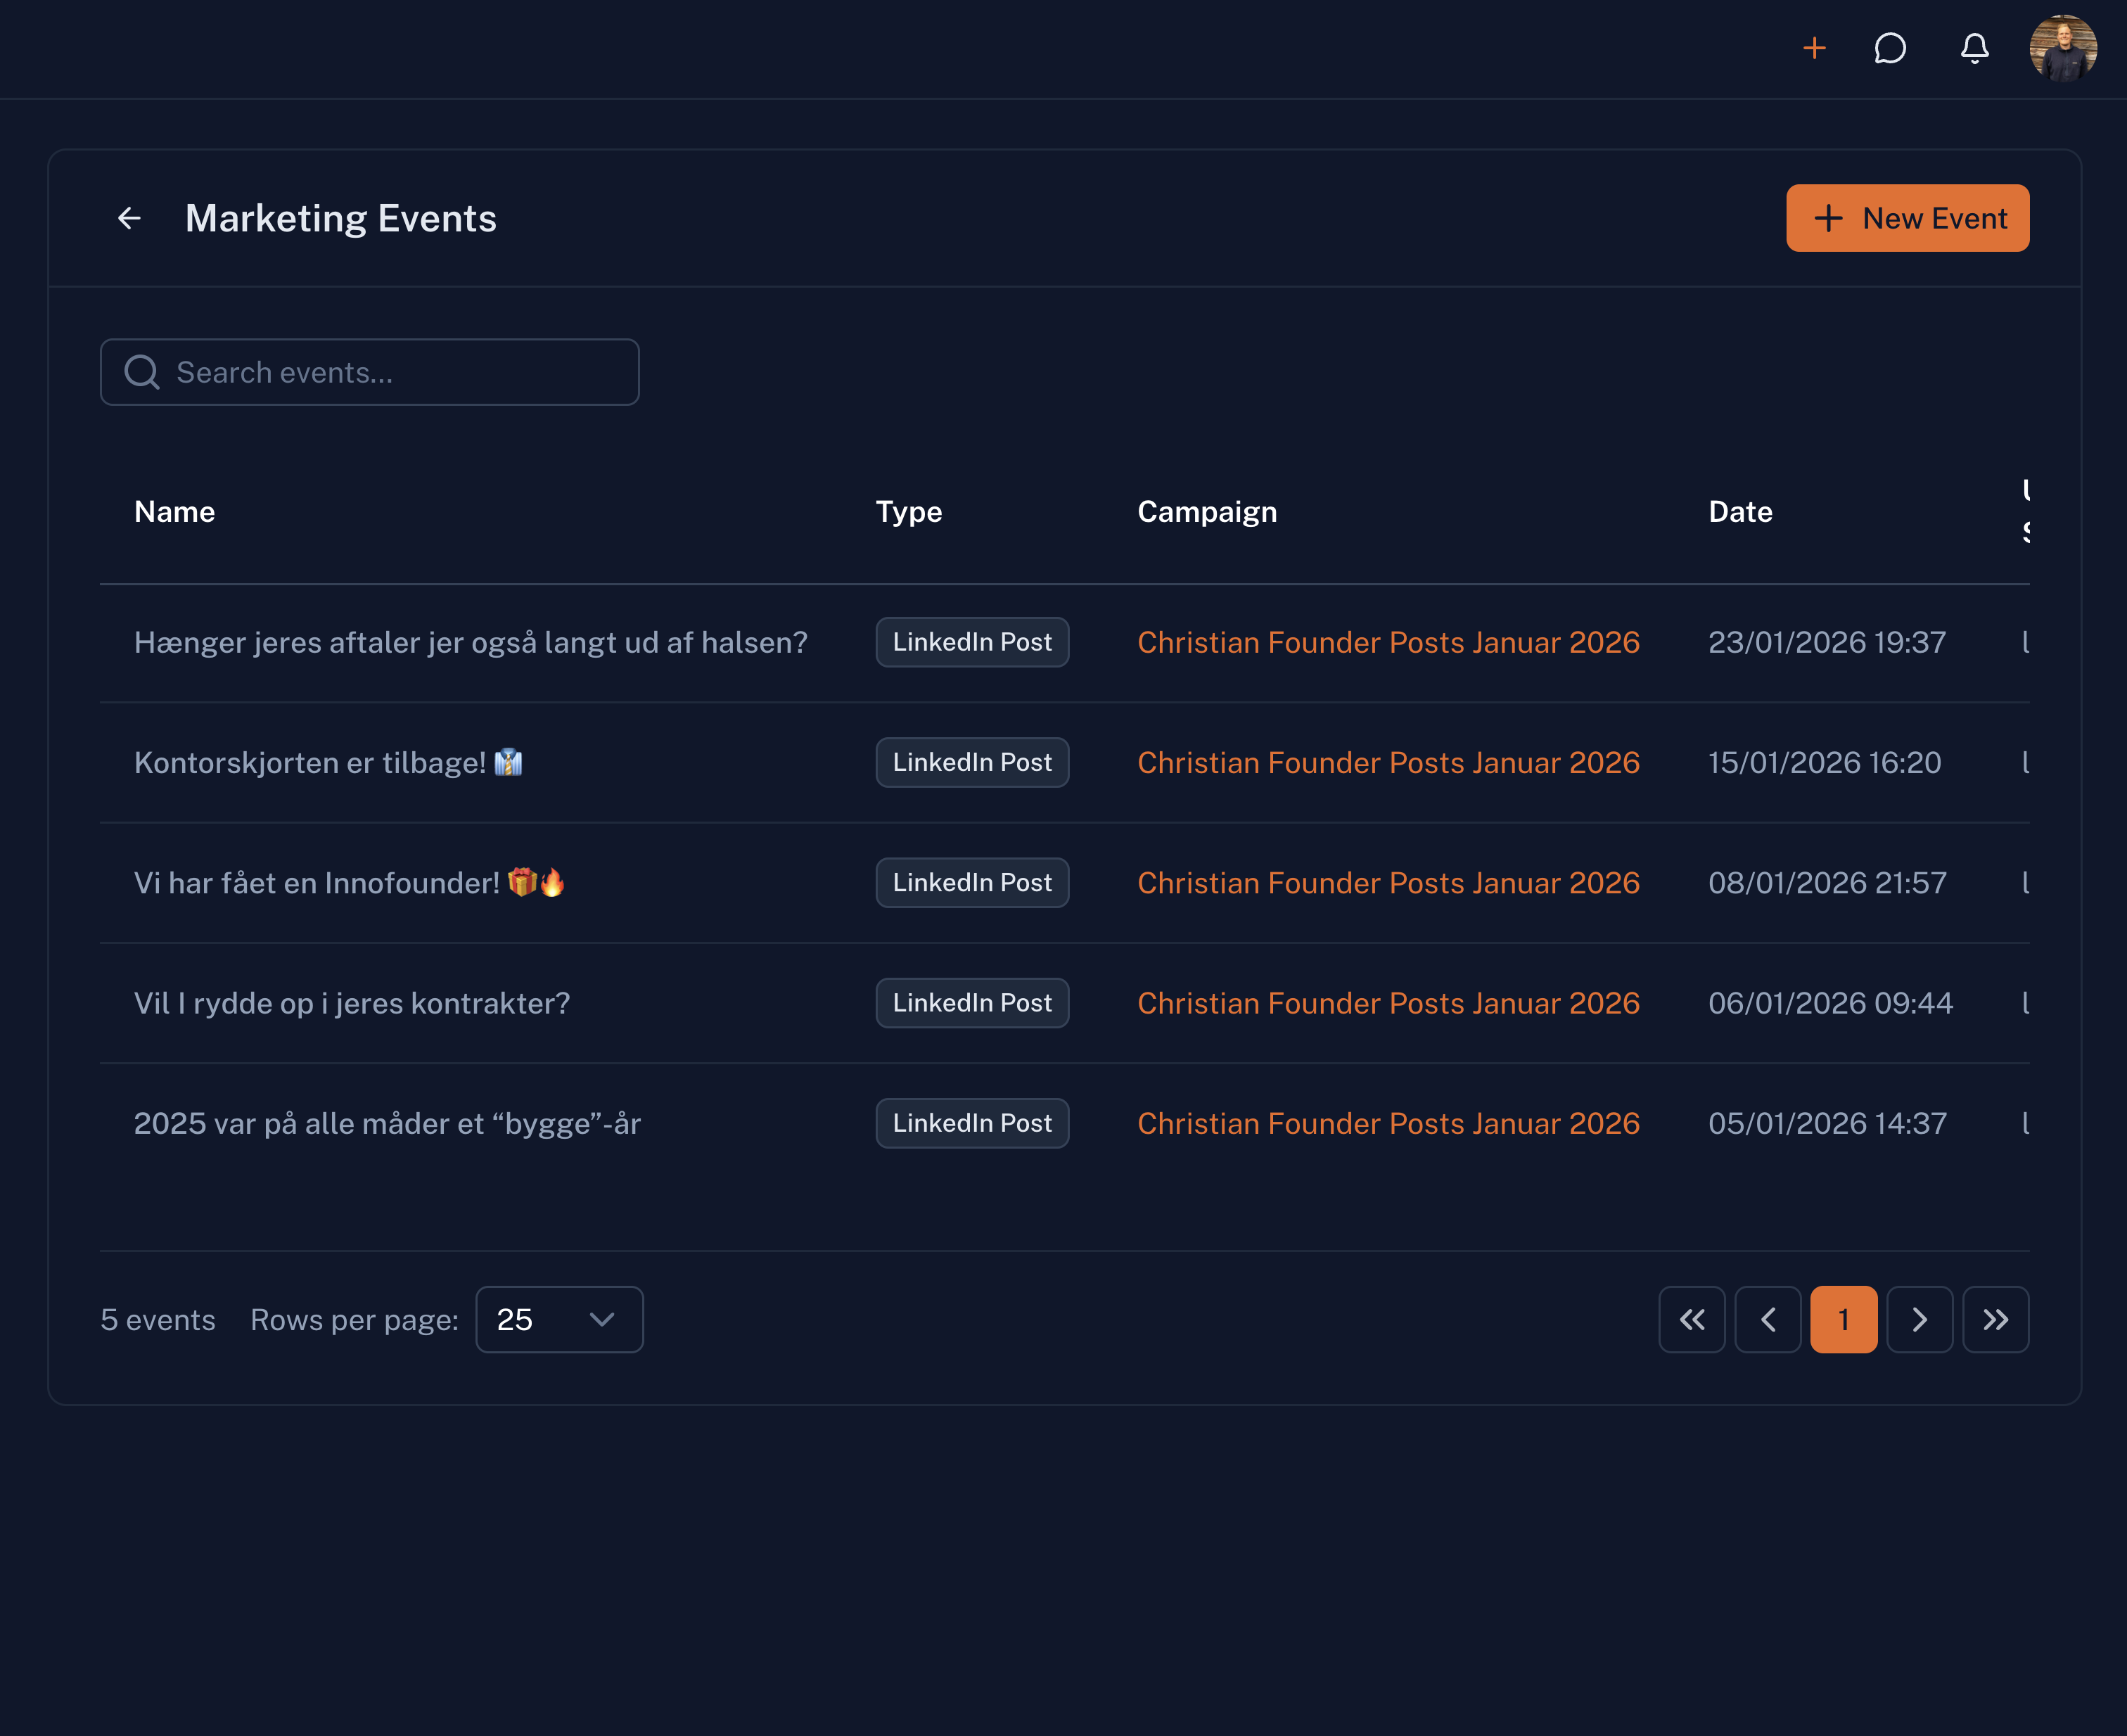This screenshot has width=2127, height=1736.
Task: Open the Vi har fået en Innofounder event
Action: (x=349, y=883)
